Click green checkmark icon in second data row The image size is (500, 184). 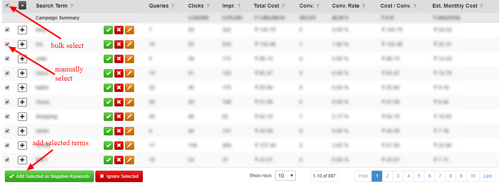108,44
